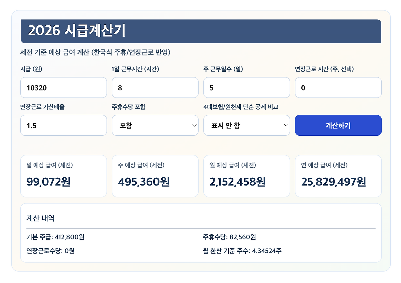Click the 주휴수당 82,560원 line
Screen dimensions: 401x283
coord(230,237)
